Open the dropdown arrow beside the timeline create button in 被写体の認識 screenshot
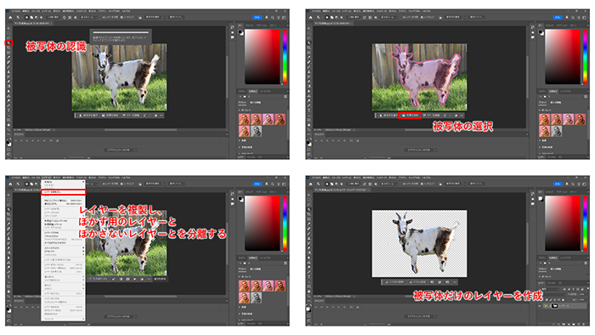Screen dimensions: 595x335 coord(136,150)
